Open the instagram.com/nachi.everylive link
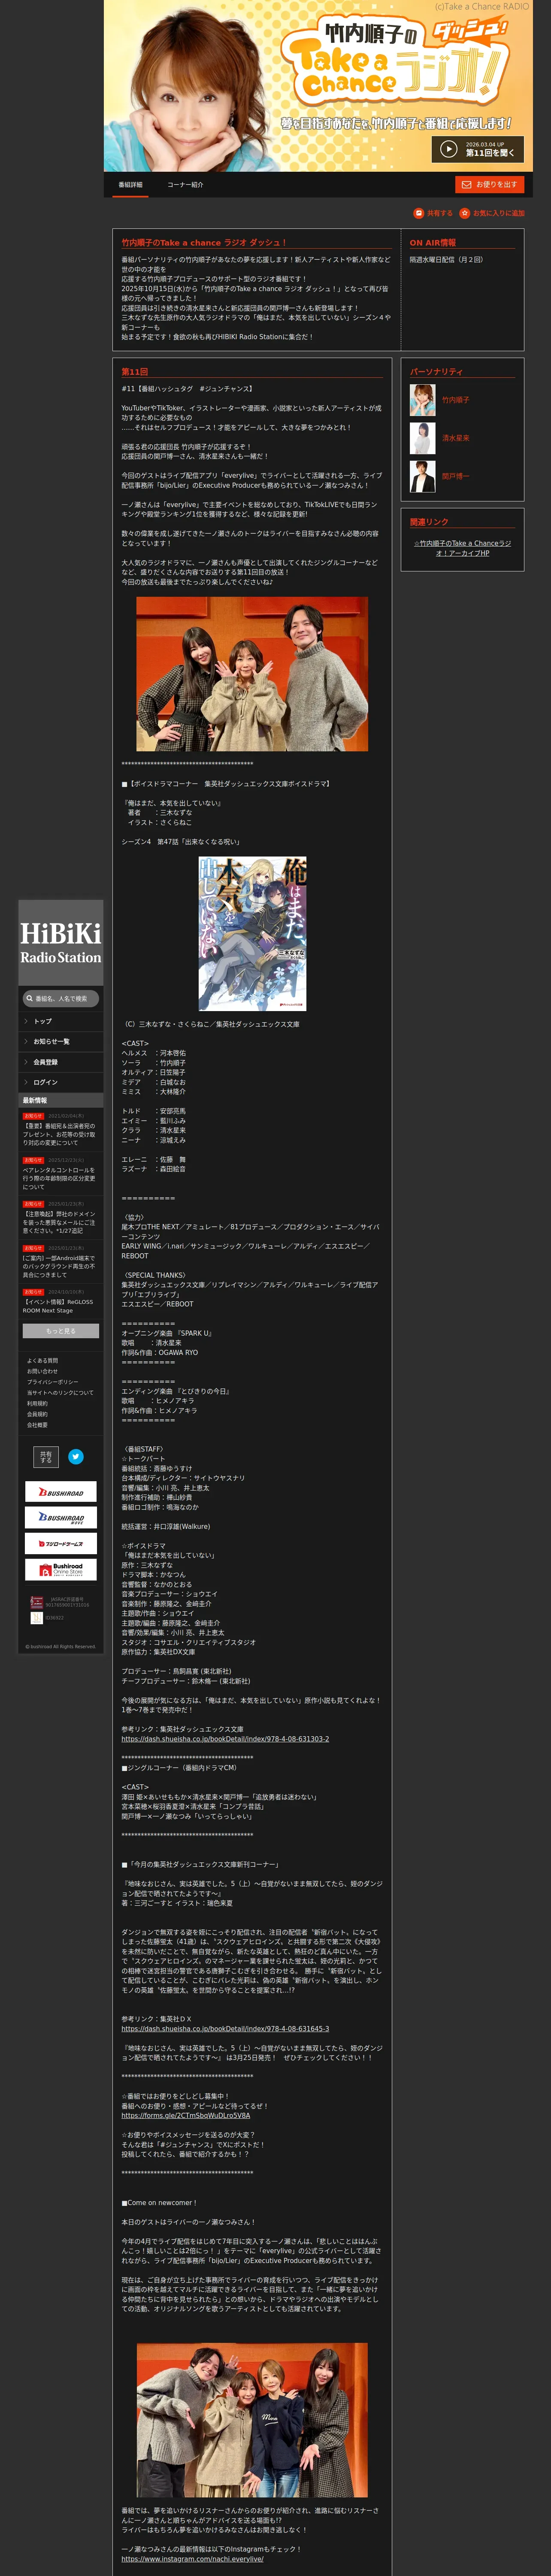Viewport: 551px width, 2576px height. [192, 2559]
